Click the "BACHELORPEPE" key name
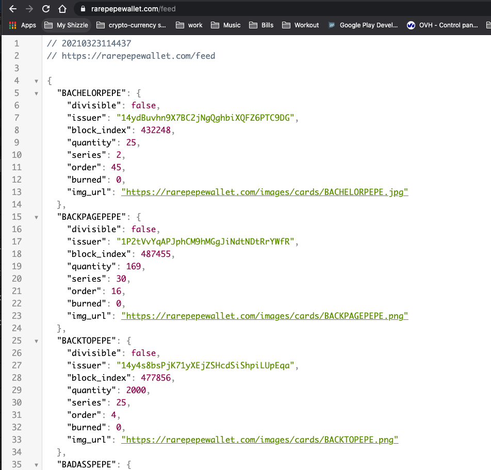This screenshot has width=491, height=470. [91, 93]
